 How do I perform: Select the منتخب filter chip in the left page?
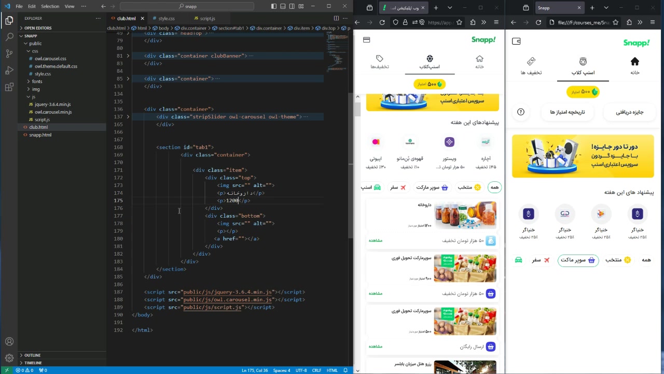click(x=470, y=187)
